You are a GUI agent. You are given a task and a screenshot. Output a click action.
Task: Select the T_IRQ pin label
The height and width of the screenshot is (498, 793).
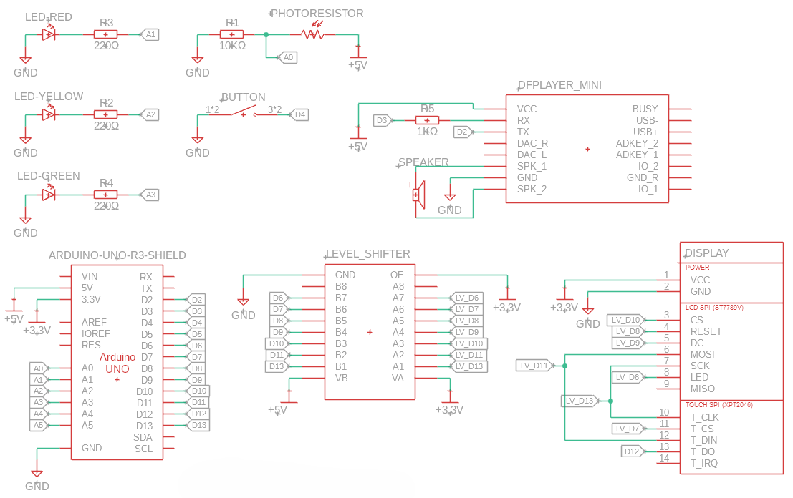tap(703, 463)
